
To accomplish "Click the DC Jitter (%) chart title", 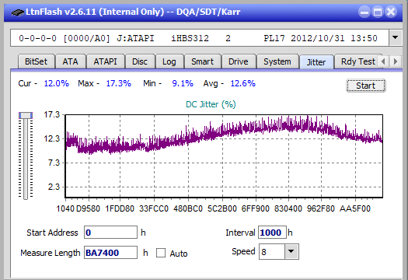I will (x=211, y=104).
